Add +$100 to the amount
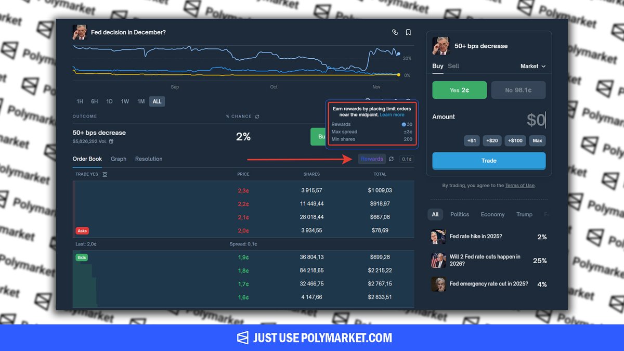The width and height of the screenshot is (624, 351). tap(515, 140)
